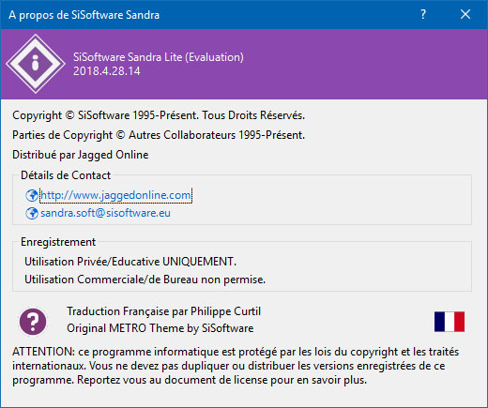Click the Original METRO Theme by SiSoftware text
Viewport: 488px width, 408px height.
point(160,328)
